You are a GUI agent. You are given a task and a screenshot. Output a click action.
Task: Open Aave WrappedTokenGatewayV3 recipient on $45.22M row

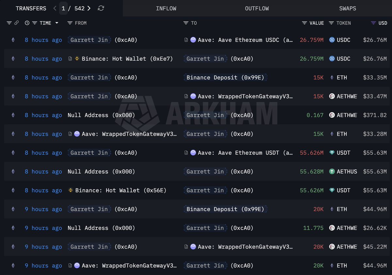(x=245, y=247)
